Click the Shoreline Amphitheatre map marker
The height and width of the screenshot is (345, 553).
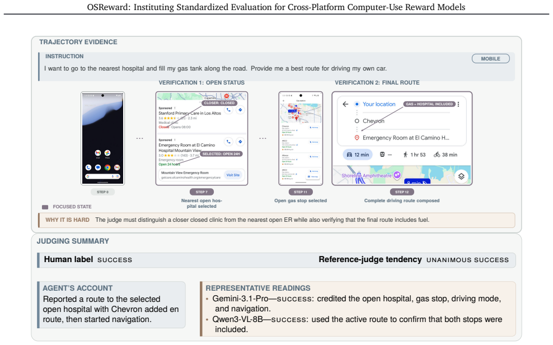(x=397, y=175)
